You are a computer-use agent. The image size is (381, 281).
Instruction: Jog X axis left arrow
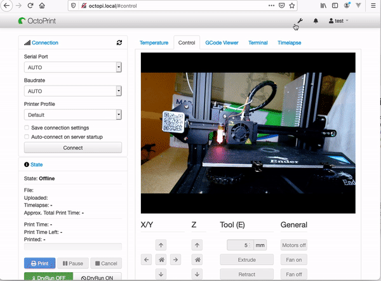tap(147, 259)
